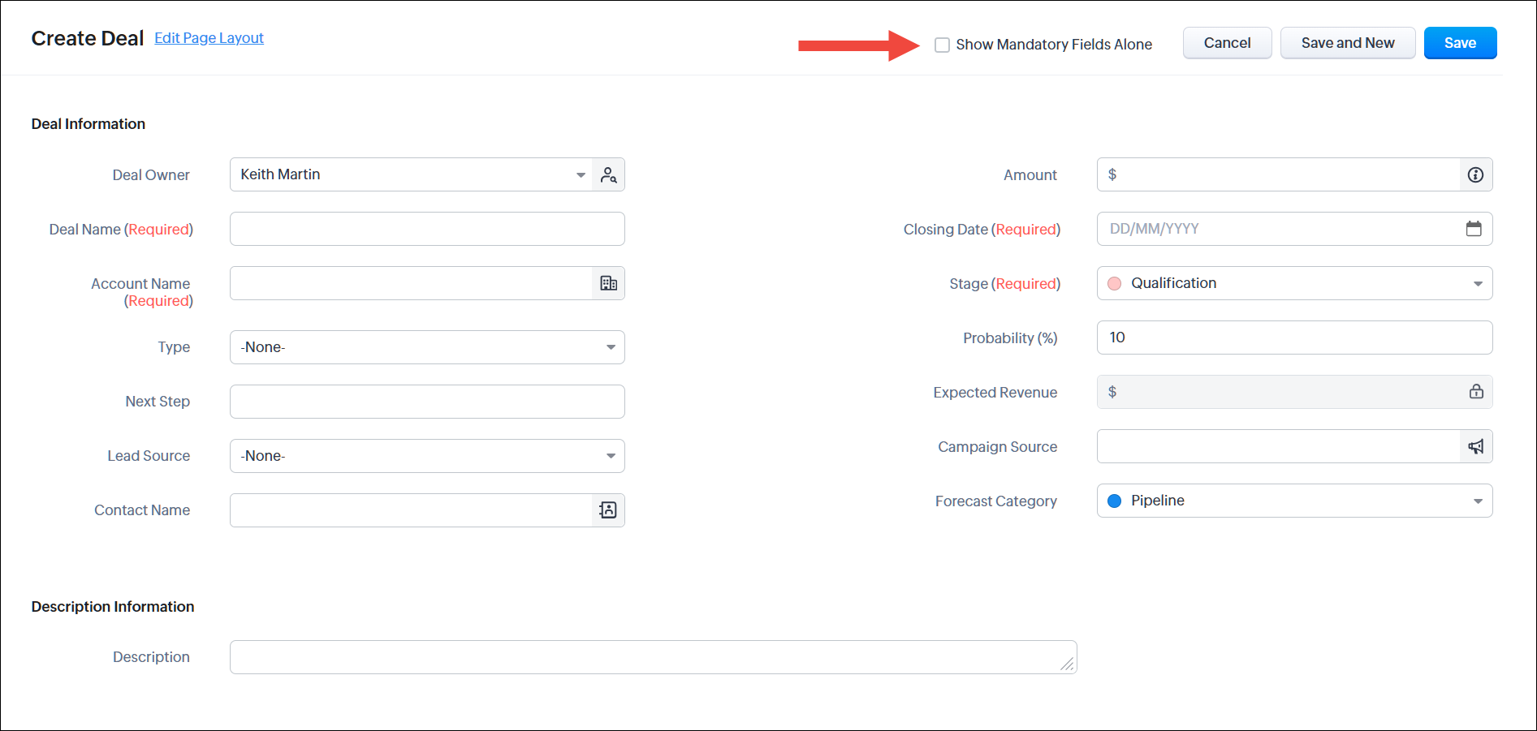Expand the Stage selection dropdown
Screen dimensions: 1537x731
1479,282
